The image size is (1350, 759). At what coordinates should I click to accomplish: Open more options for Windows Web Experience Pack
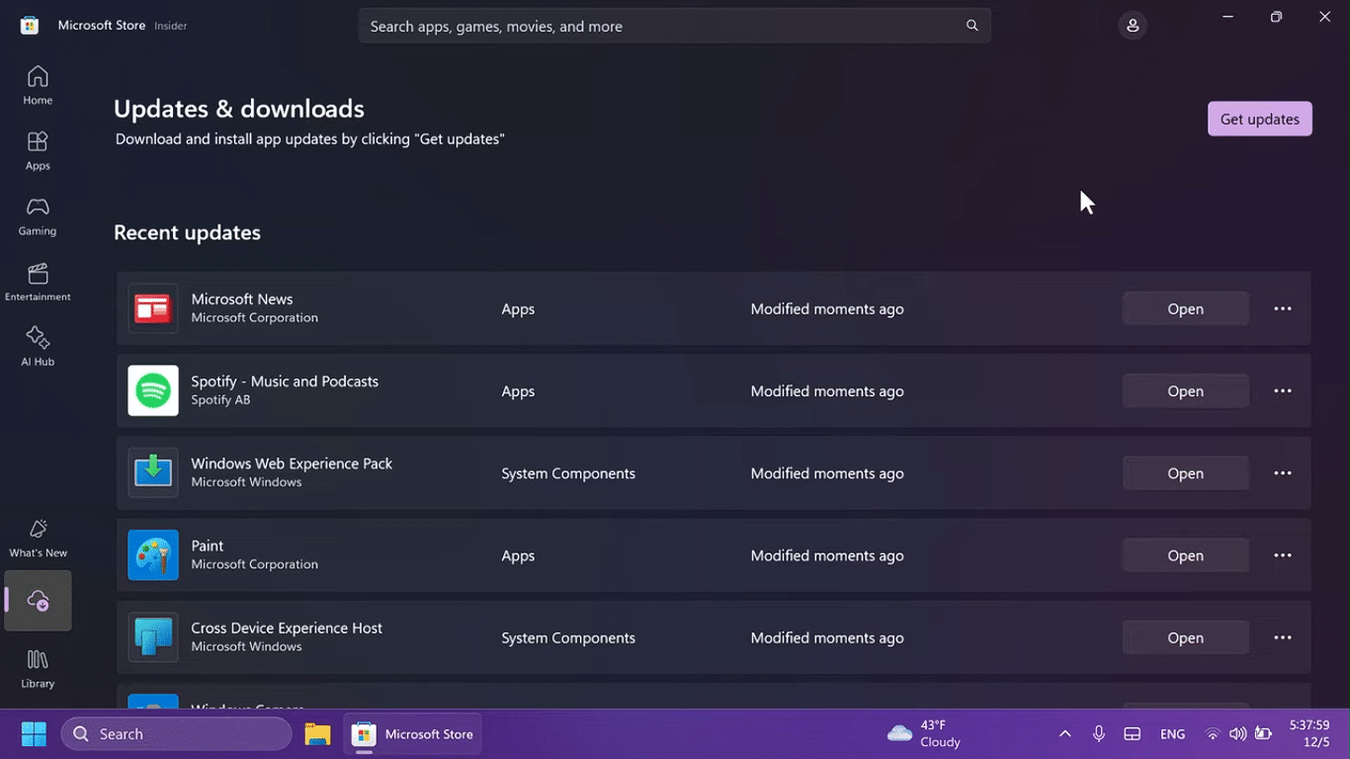pos(1283,472)
